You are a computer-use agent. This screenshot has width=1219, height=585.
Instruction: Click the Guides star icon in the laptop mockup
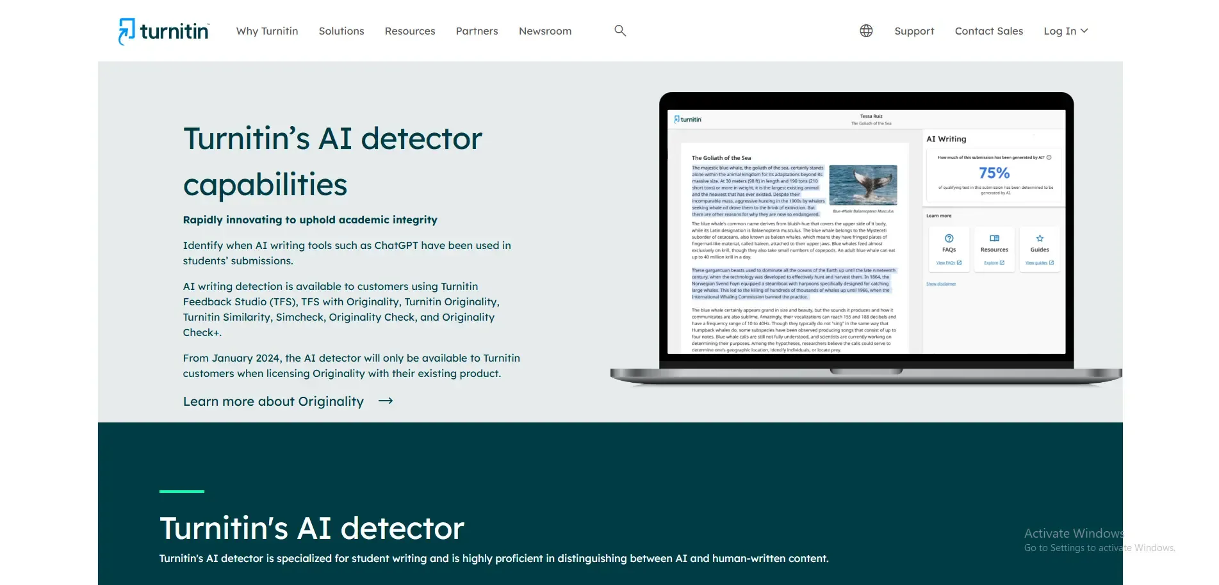[x=1040, y=239]
